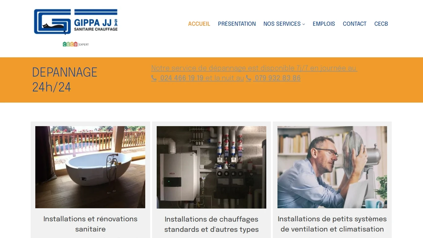Click the dépannage 7j/7 service text link

(x=254, y=68)
